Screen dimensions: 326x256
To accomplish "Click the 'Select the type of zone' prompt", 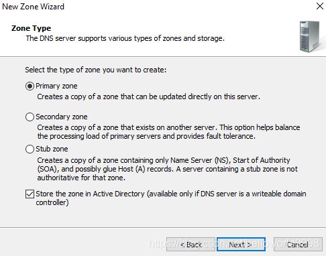I will click(96, 70).
